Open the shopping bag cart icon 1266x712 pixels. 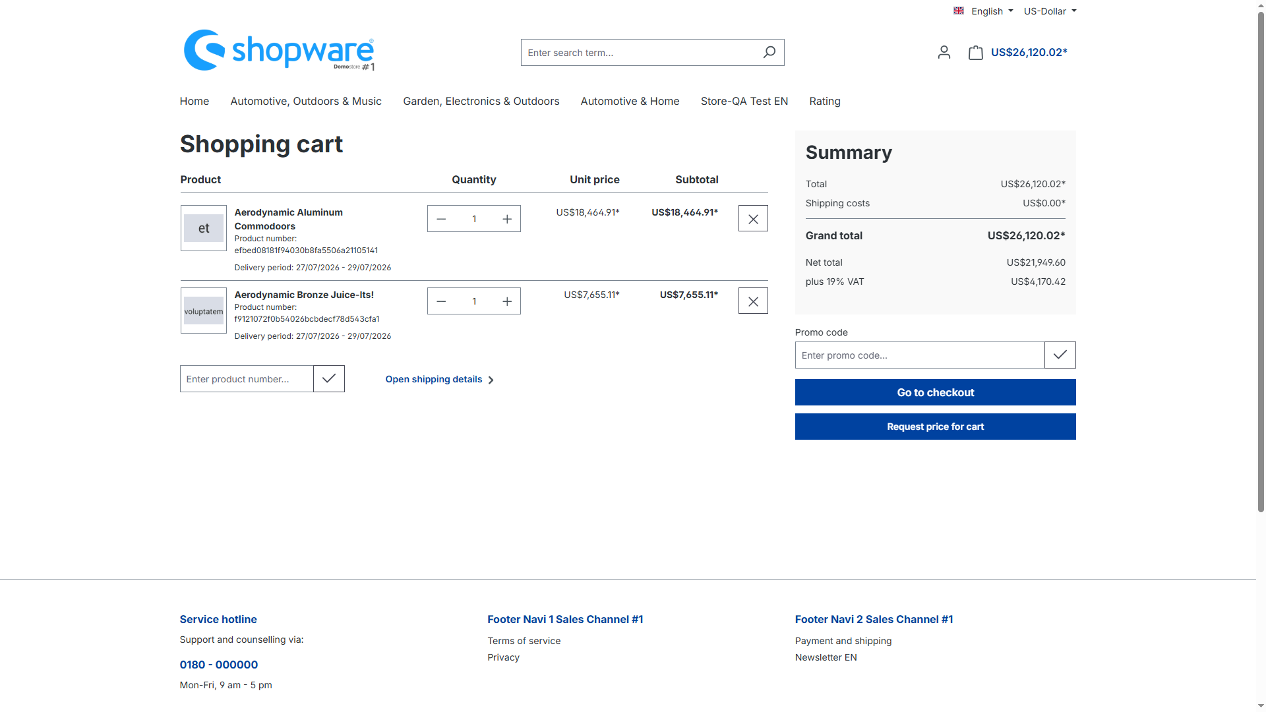976,52
